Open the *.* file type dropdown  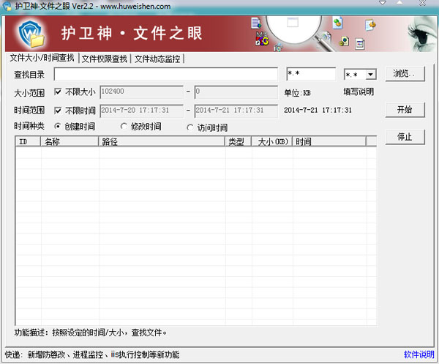[x=370, y=74]
